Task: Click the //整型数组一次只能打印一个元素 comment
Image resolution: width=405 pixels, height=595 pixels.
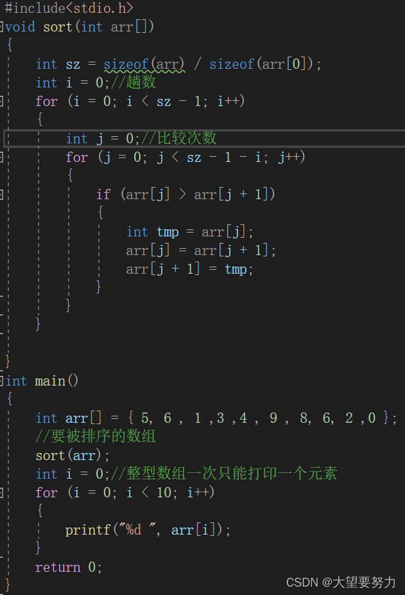Action: click(x=224, y=474)
